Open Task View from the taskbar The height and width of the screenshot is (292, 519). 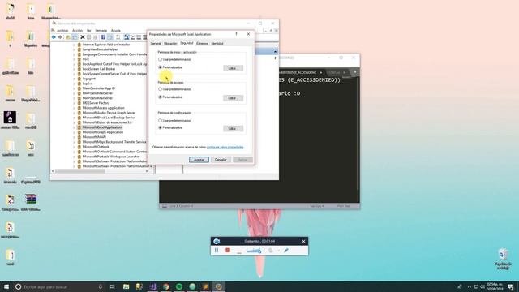pyautogui.click(x=113, y=286)
